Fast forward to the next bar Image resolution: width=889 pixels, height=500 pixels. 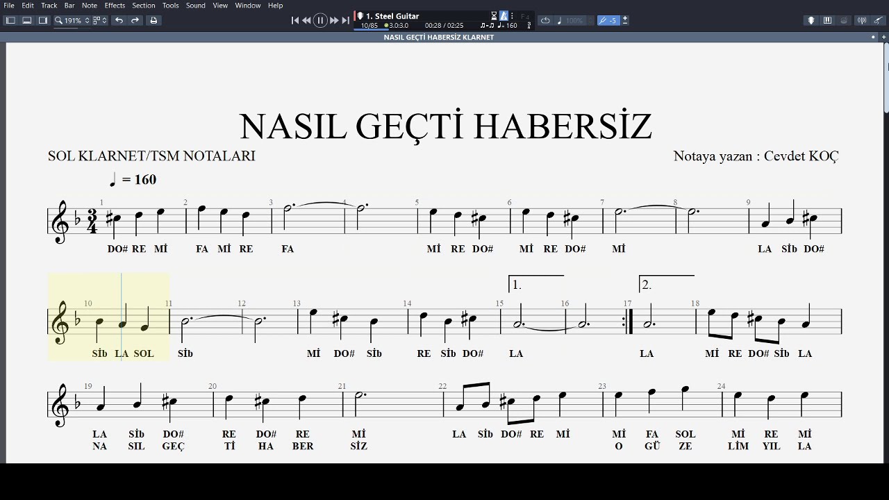[x=334, y=20]
